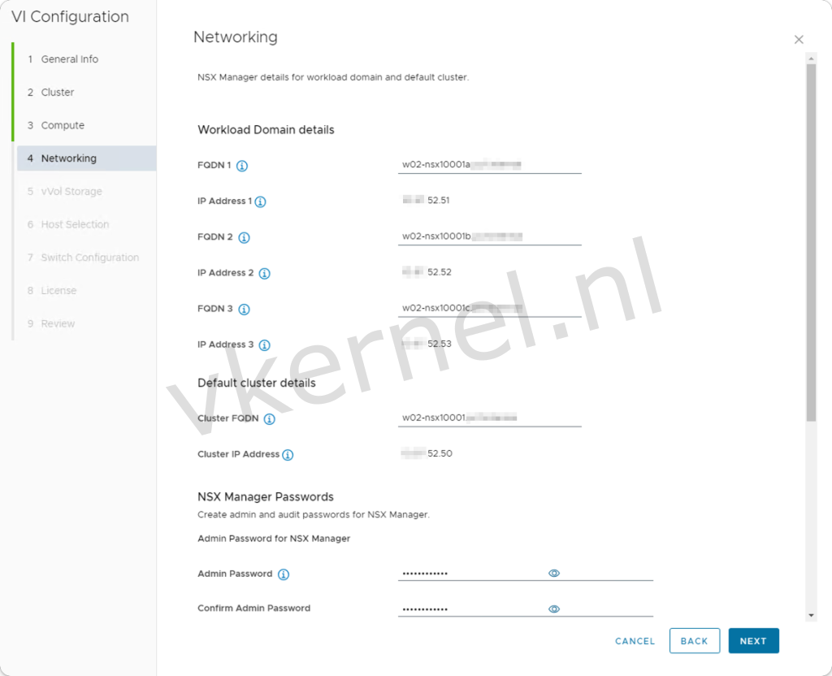832x676 pixels.
Task: Click the BACK button
Action: click(694, 641)
